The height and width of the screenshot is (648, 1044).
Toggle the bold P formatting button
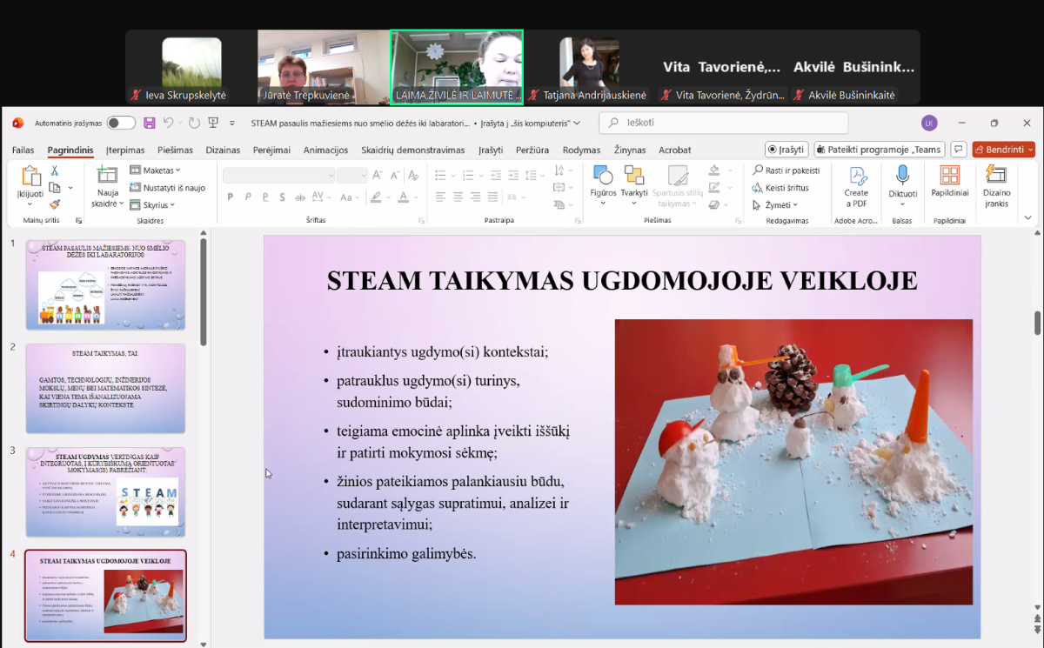coord(231,197)
